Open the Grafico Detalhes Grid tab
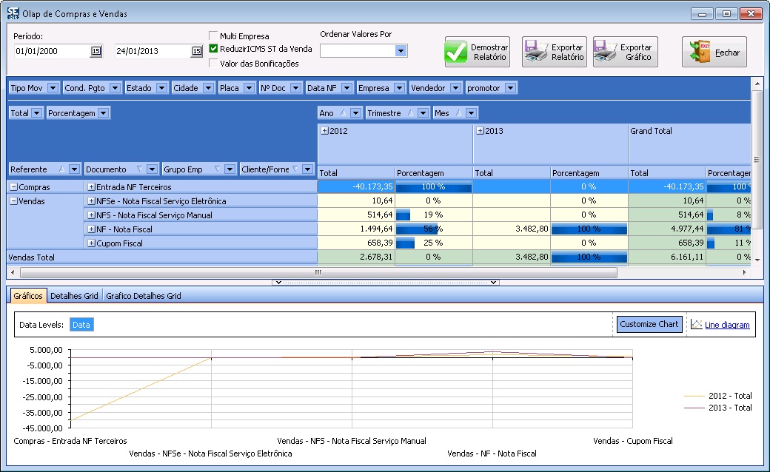The height and width of the screenshot is (472, 770). coord(143,296)
